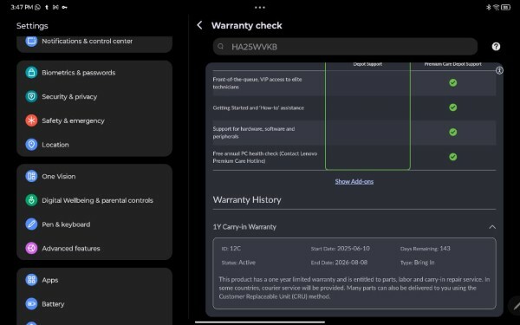Tap the Apps grid icon
The height and width of the screenshot is (325, 520).
coord(31,280)
